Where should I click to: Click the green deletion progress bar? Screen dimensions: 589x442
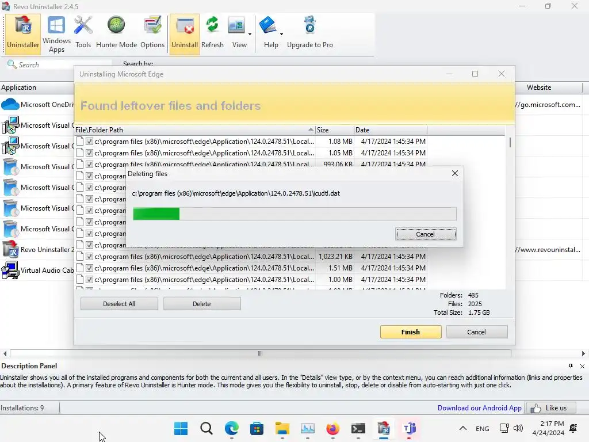[156, 214]
